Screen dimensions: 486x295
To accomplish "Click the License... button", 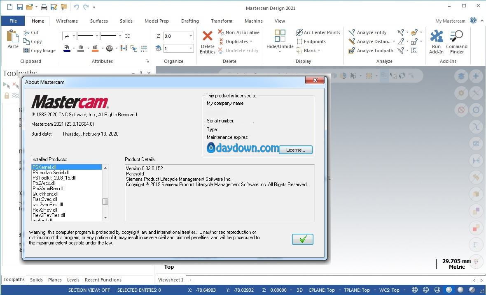I will click(x=296, y=150).
